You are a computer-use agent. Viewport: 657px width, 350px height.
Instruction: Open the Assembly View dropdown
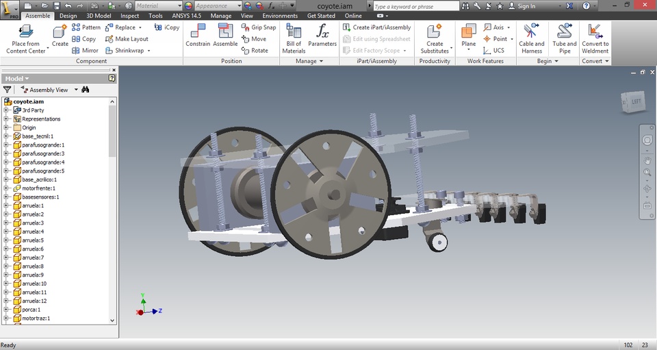coord(76,89)
